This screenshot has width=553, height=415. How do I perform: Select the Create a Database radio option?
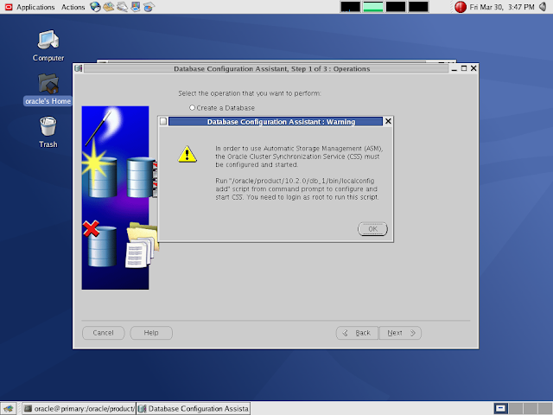[x=192, y=107]
